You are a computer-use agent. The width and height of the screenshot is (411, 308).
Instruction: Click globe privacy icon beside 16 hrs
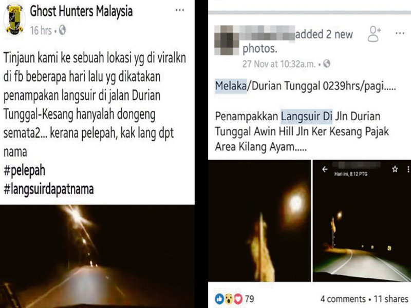coord(62,30)
